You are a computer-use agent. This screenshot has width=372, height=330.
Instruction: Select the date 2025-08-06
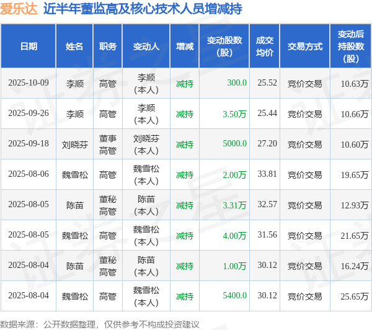29,174
